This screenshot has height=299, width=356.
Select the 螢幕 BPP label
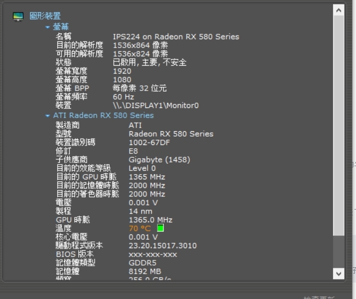pyautogui.click(x=72, y=88)
